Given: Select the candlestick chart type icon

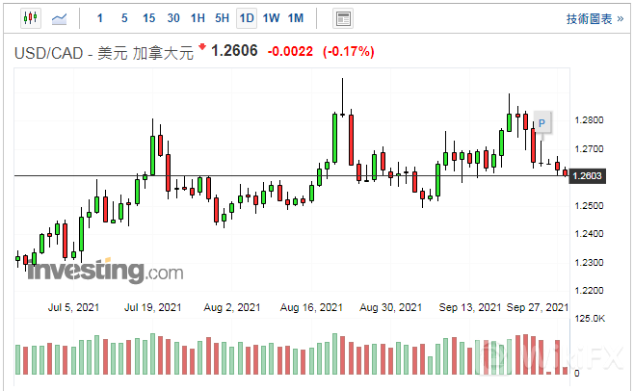Looking at the screenshot, I should (x=30, y=18).
